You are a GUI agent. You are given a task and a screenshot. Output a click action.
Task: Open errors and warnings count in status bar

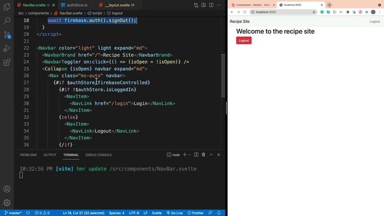[42, 213]
